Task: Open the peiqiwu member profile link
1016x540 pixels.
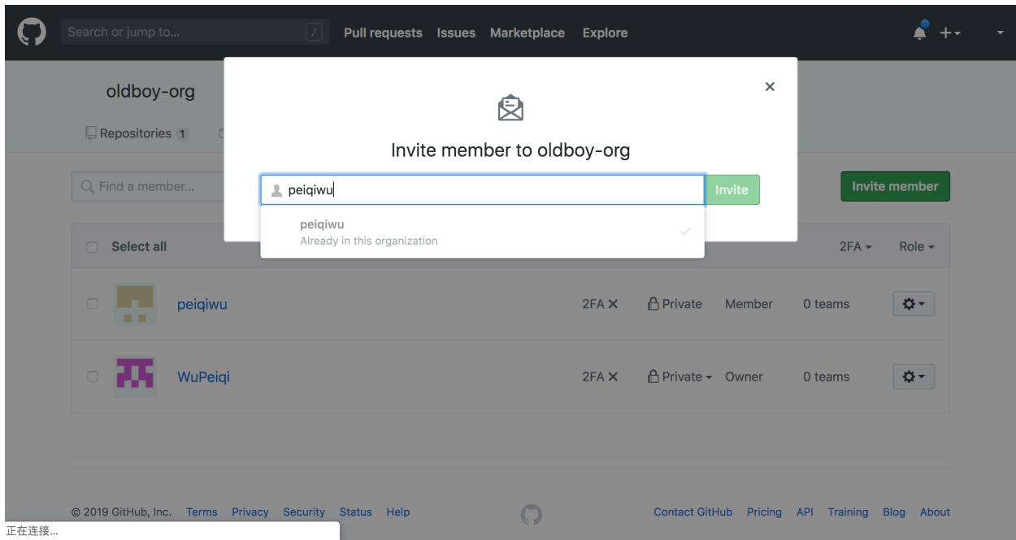Action: coord(202,305)
